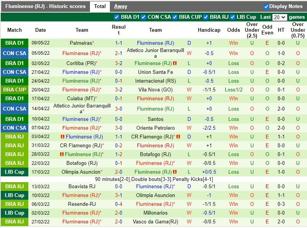Click the Odd Even column header

click(x=267, y=30)
